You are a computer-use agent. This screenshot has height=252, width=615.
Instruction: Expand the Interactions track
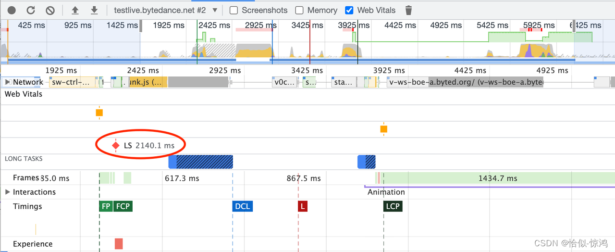pyautogui.click(x=8, y=192)
